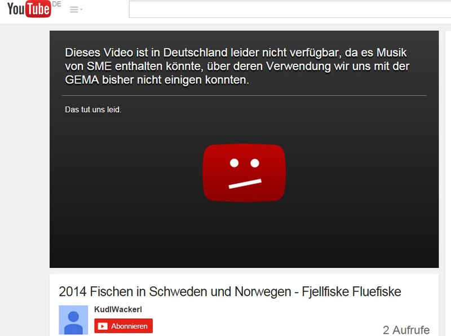The height and width of the screenshot is (336, 451).
Task: Open the YouTube home logo
Action: click(x=29, y=8)
